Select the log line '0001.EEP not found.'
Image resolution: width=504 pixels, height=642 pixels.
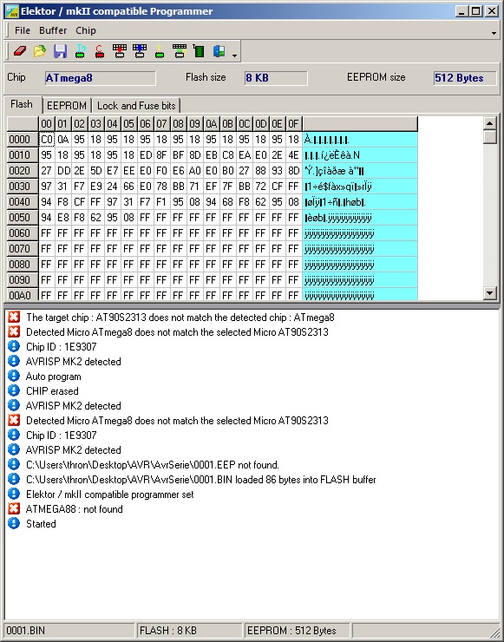[x=153, y=465]
